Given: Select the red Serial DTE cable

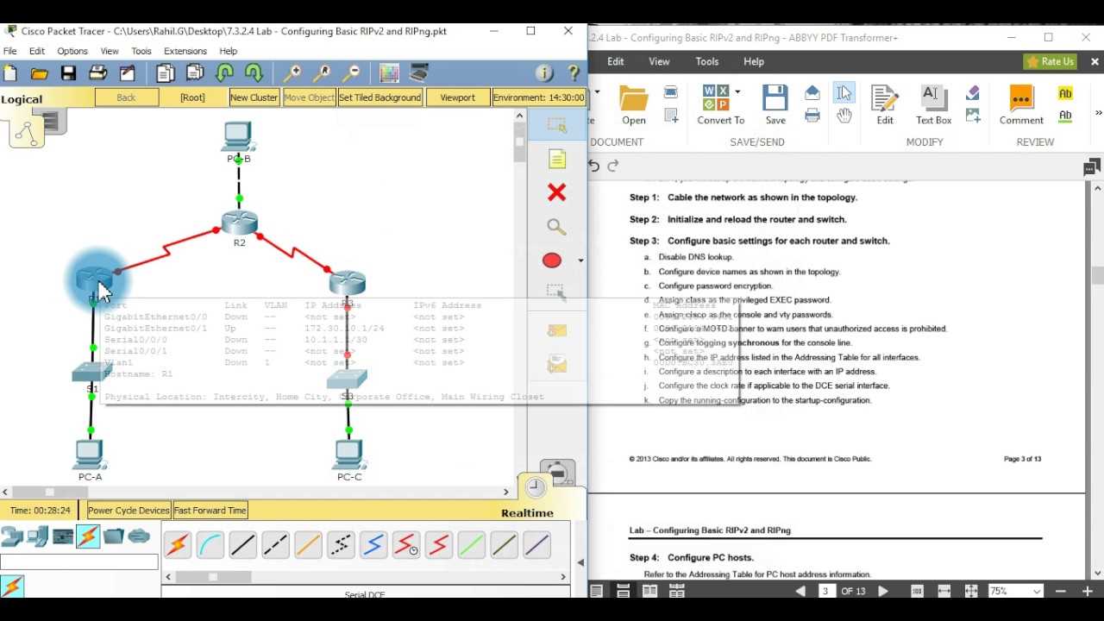Looking at the screenshot, I should [439, 545].
